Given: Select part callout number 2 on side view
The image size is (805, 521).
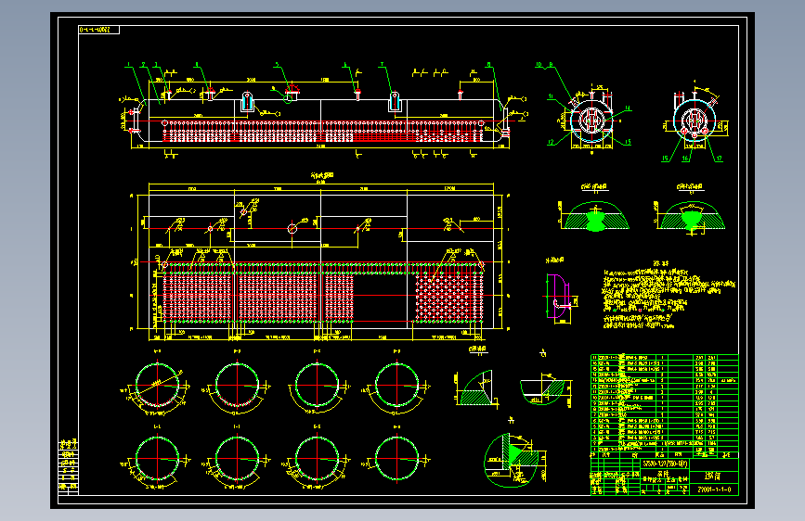Looking at the screenshot, I should coord(143,65).
